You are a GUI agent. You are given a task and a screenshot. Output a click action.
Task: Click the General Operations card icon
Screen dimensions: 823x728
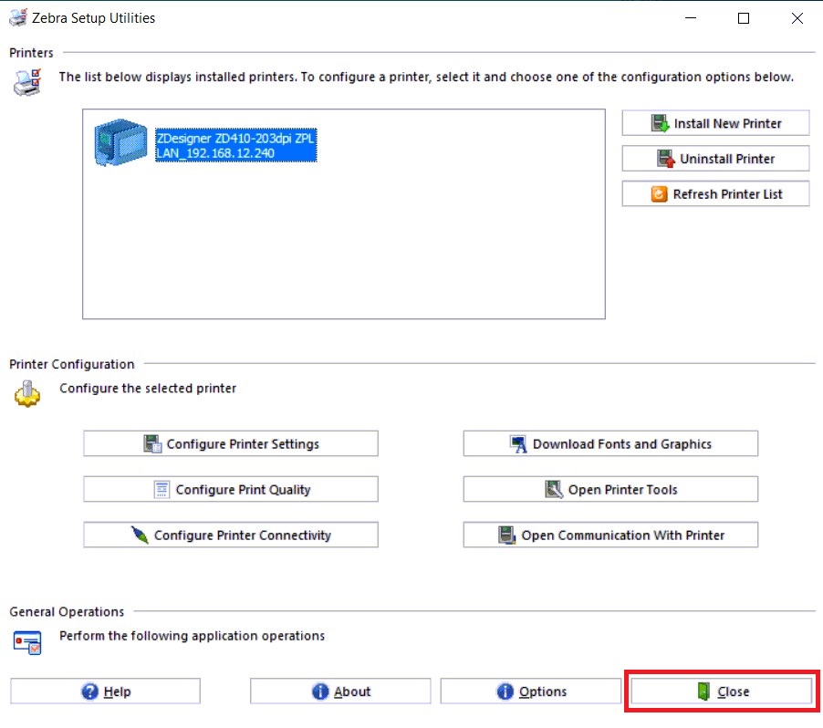pyautogui.click(x=27, y=642)
